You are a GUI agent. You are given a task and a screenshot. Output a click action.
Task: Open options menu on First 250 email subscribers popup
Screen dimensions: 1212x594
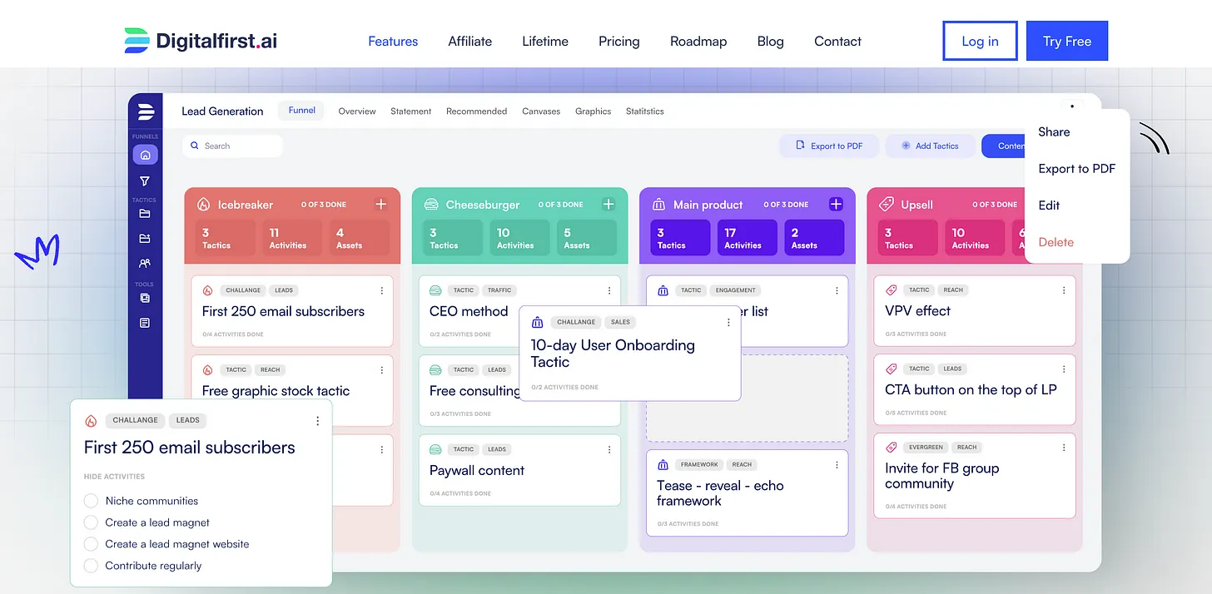(x=317, y=421)
